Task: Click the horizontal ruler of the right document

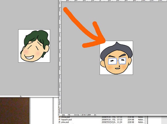Action: [111, 1]
